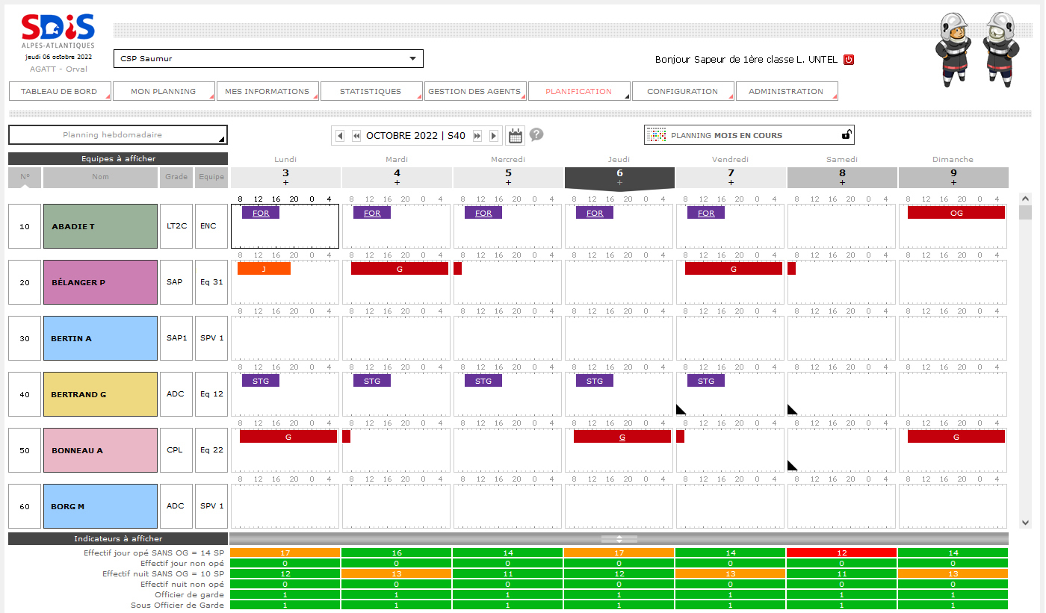
Task: Go to next month with single arrow
Action: coord(494,136)
